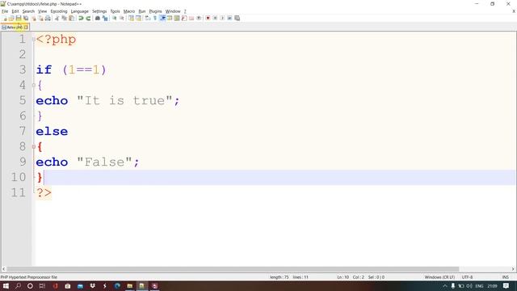Open Find with the binoculars icon
This screenshot has width=517, height=291.
coord(98,19)
